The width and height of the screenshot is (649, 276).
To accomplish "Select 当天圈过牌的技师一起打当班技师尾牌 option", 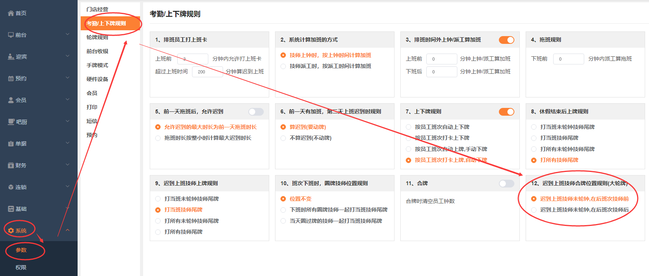I will [x=331, y=221].
